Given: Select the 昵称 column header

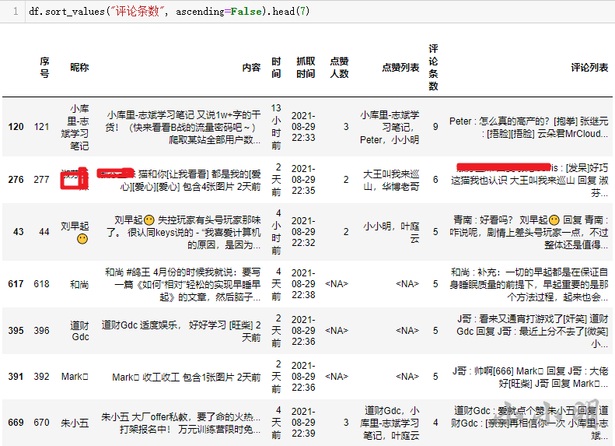Looking at the screenshot, I should [79, 68].
